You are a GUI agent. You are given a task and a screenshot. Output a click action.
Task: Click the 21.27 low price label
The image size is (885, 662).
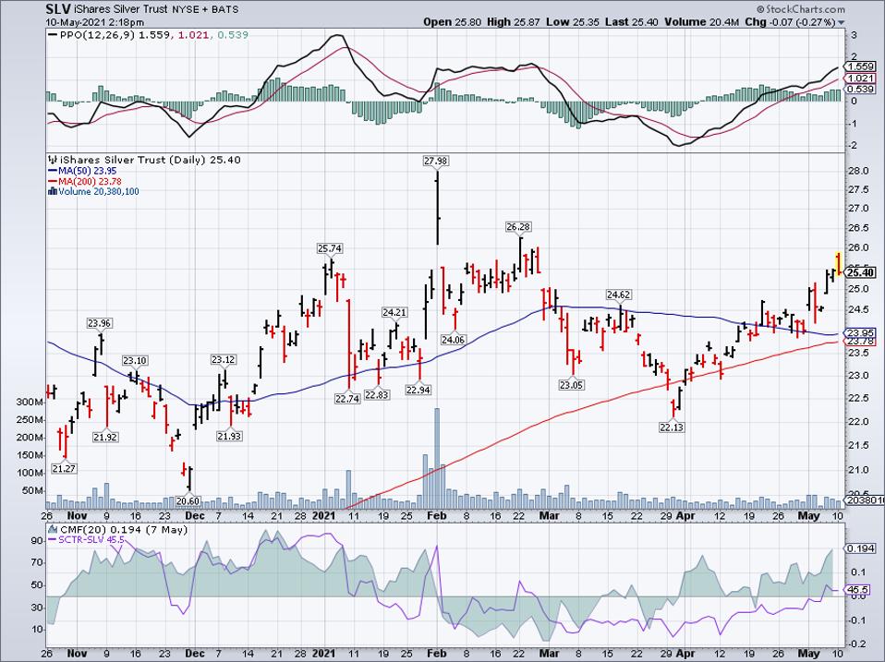(x=64, y=469)
